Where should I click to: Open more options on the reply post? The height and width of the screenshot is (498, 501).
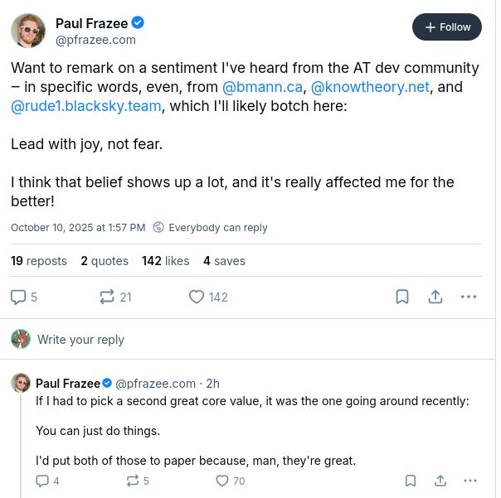[470, 481]
